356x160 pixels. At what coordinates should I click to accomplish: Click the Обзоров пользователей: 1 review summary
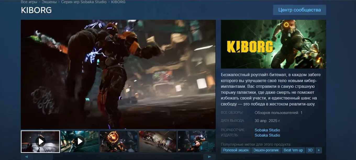point(279,113)
